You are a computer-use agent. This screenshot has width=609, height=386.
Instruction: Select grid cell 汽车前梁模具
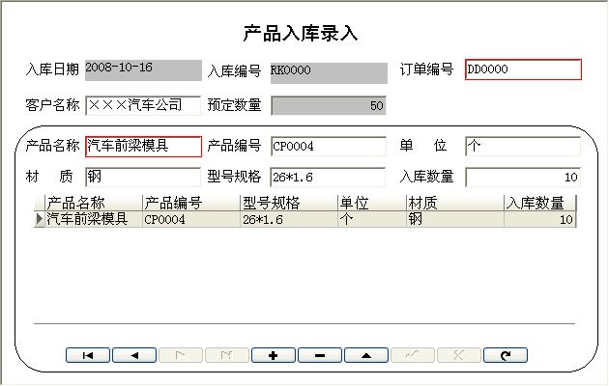pyautogui.click(x=94, y=219)
